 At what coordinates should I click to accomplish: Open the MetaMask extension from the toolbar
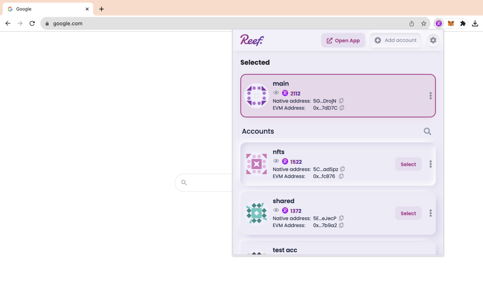(451, 23)
